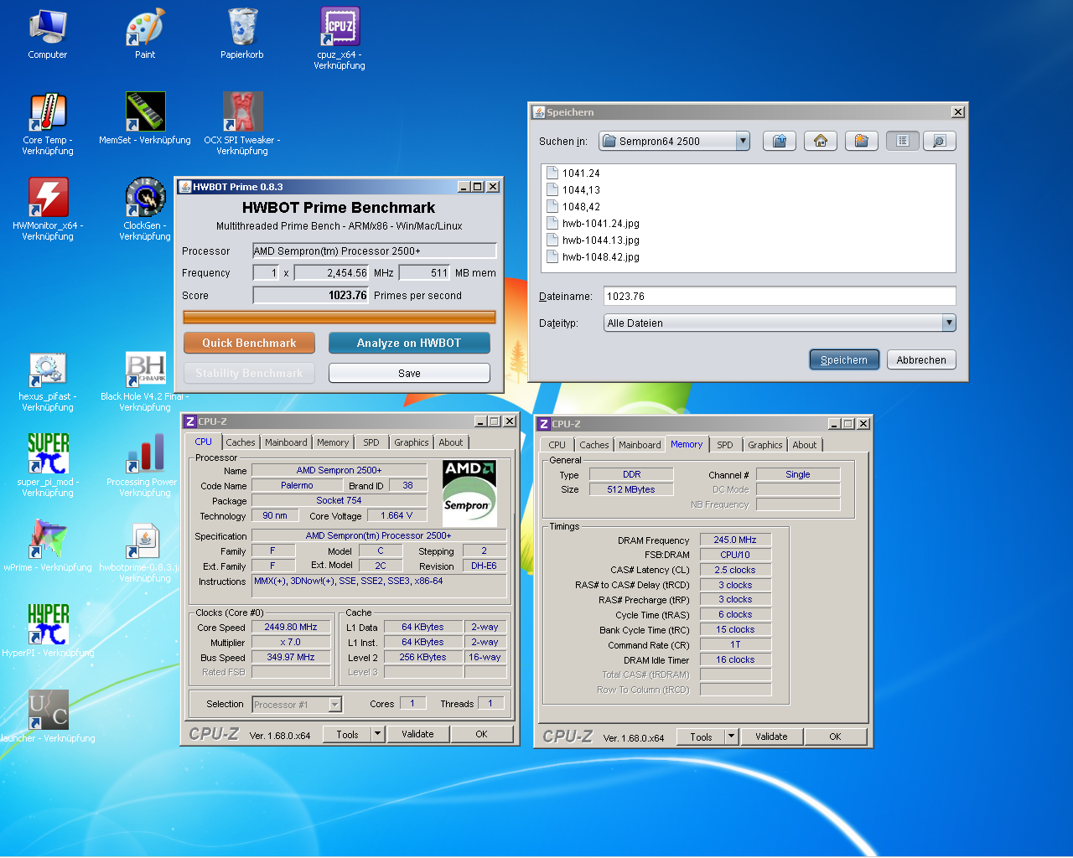
Task: Open SPD tab in right CPU-Z window
Action: (725, 445)
